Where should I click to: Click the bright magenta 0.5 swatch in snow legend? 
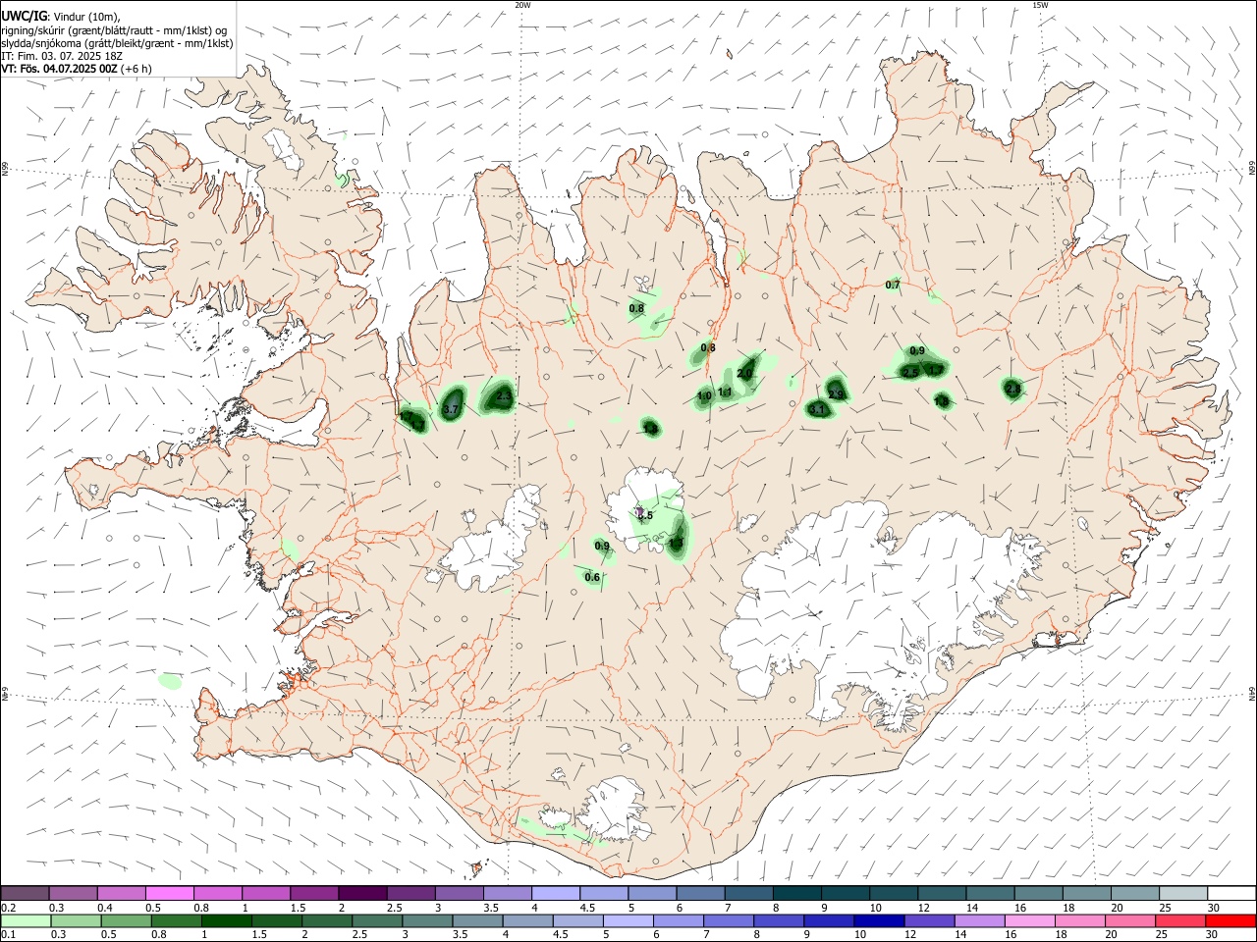(170, 893)
